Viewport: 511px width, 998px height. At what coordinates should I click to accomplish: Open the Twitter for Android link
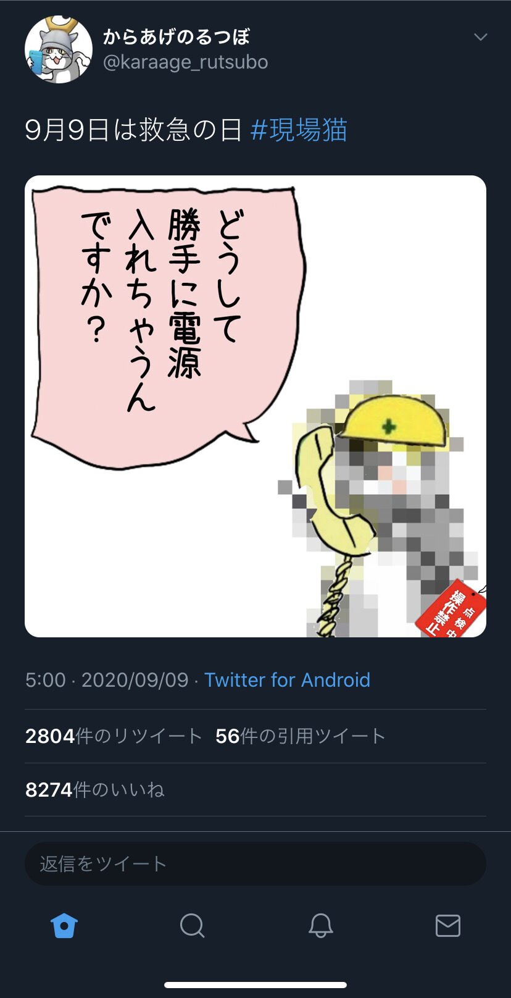click(287, 680)
